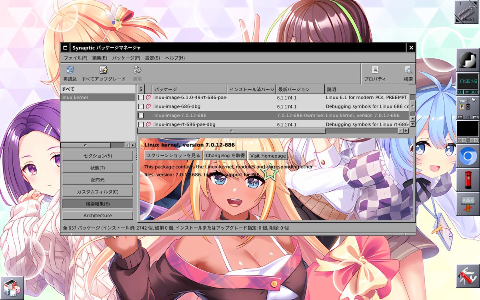Click the 検索 search toolbar icon
The height and width of the screenshot is (300, 480).
[x=408, y=70]
